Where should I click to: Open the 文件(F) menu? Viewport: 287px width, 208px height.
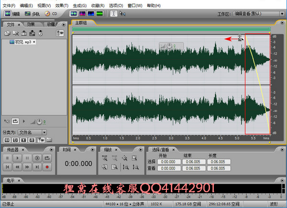[x=9, y=5]
